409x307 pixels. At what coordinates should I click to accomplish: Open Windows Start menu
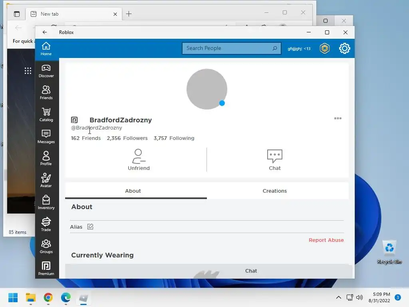click(13, 297)
